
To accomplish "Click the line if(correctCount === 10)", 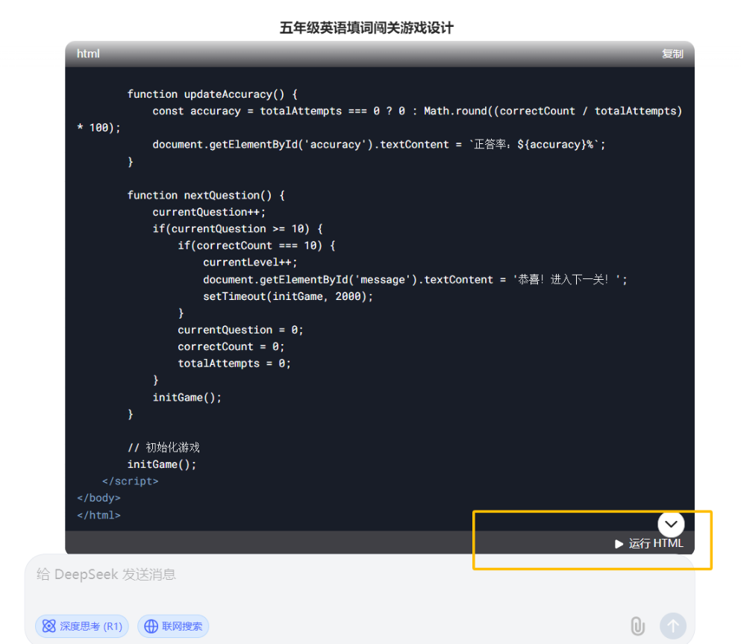I will 257,246.
